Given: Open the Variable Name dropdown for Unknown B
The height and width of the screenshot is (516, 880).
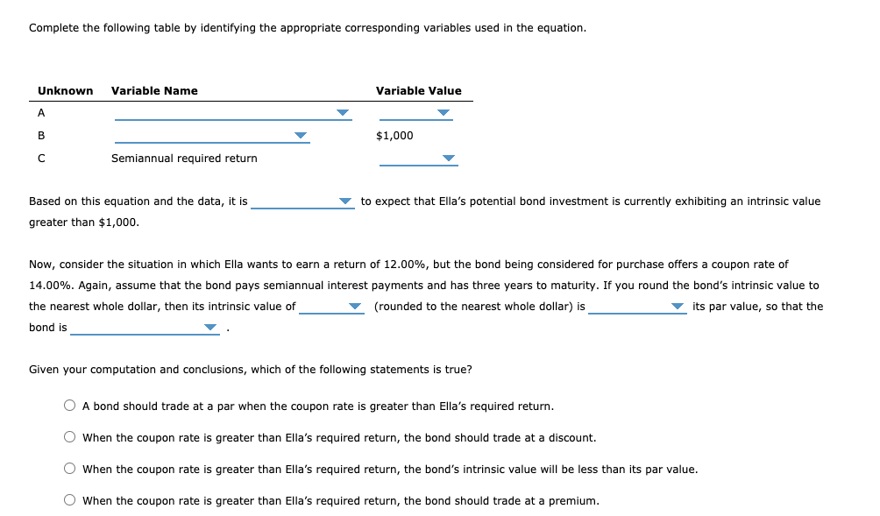Looking at the screenshot, I should tap(302, 135).
